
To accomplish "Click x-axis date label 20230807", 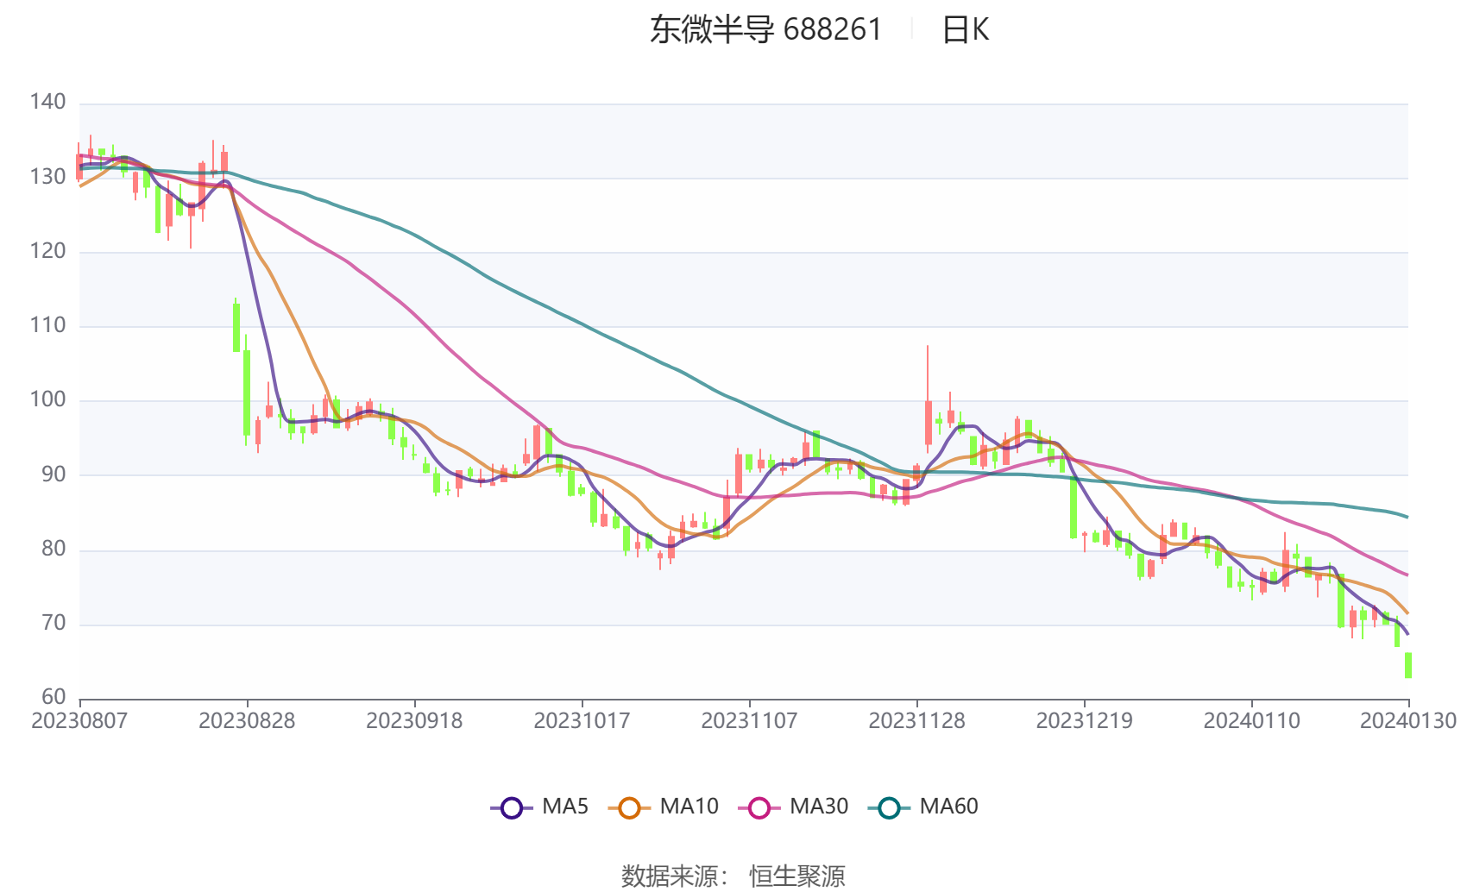I will click(x=79, y=721).
